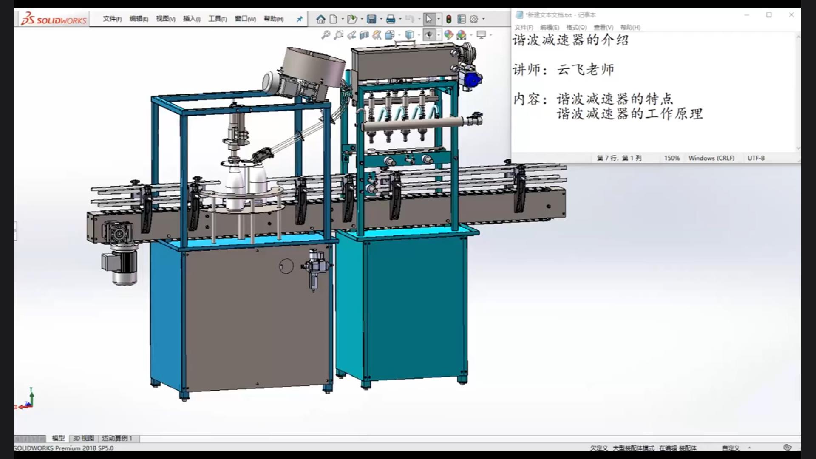This screenshot has height=459, width=816.
Task: Open Notepad's 格式(O) menu
Action: coord(576,27)
